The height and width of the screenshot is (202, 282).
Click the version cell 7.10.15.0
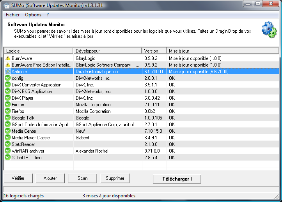click(153, 131)
